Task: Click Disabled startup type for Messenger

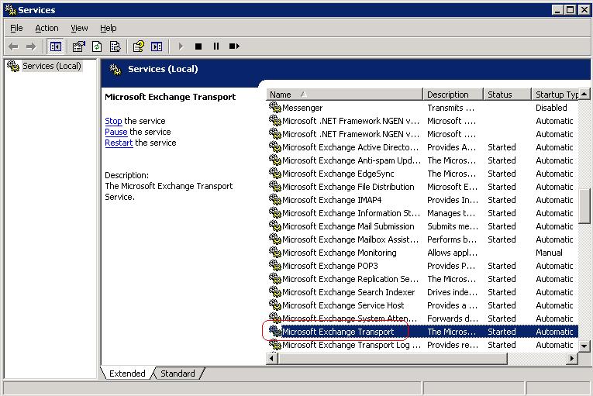Action: point(551,108)
